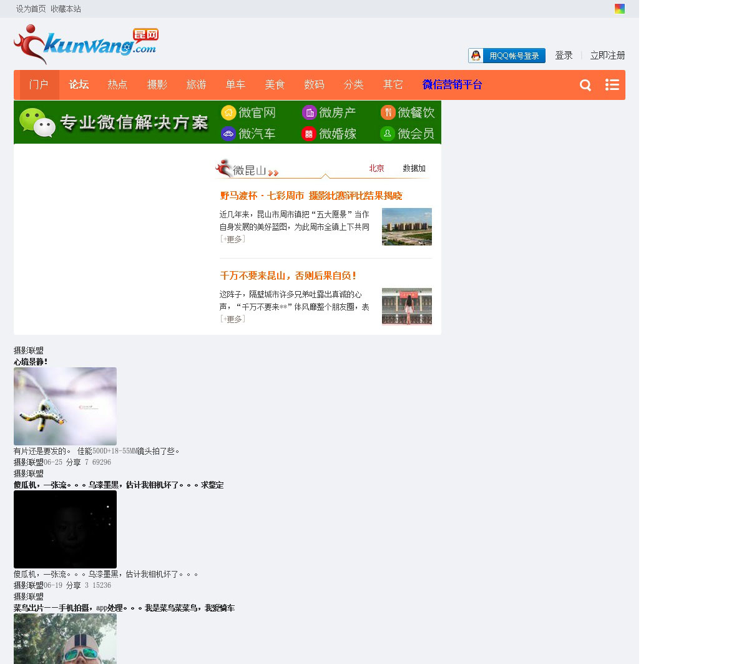
Task: Open the 单车 navigation item
Action: tap(235, 85)
